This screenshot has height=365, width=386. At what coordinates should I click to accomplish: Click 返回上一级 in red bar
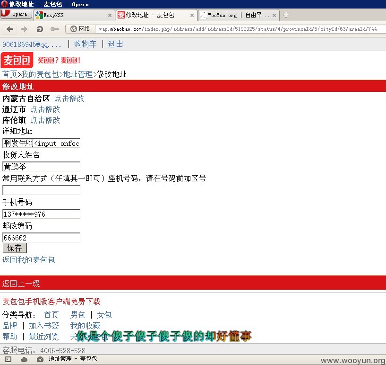[x=21, y=284]
